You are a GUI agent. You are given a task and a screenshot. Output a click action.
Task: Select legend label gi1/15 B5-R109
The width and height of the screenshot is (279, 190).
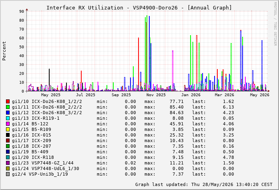tap(32, 129)
